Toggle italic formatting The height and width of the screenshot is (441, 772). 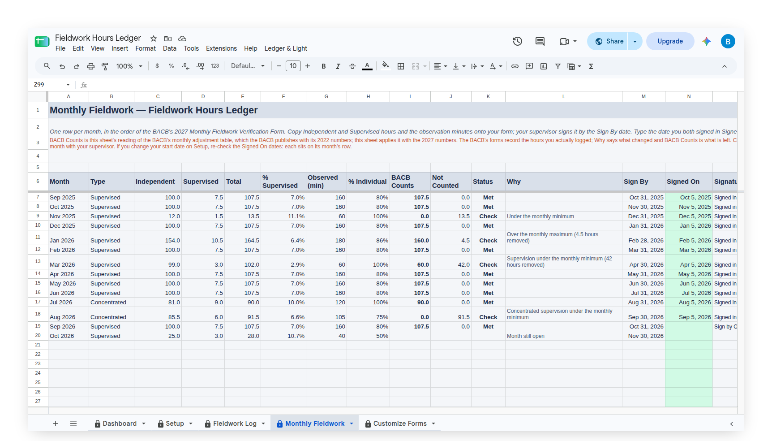(338, 66)
